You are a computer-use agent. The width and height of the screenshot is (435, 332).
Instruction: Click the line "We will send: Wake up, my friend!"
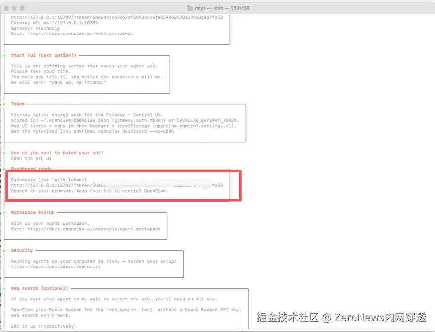click(x=59, y=82)
